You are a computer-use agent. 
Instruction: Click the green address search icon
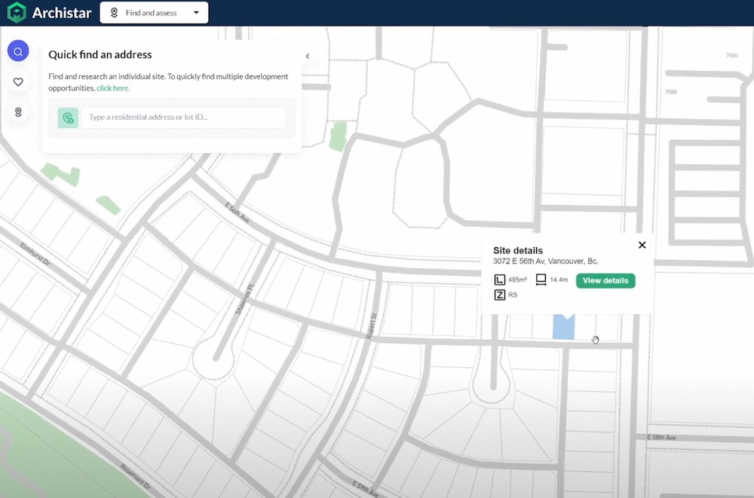(68, 118)
